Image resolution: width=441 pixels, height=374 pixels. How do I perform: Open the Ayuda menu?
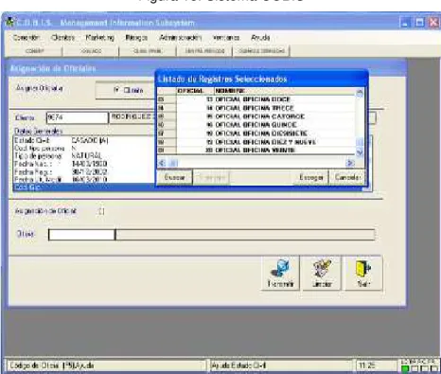pos(260,38)
